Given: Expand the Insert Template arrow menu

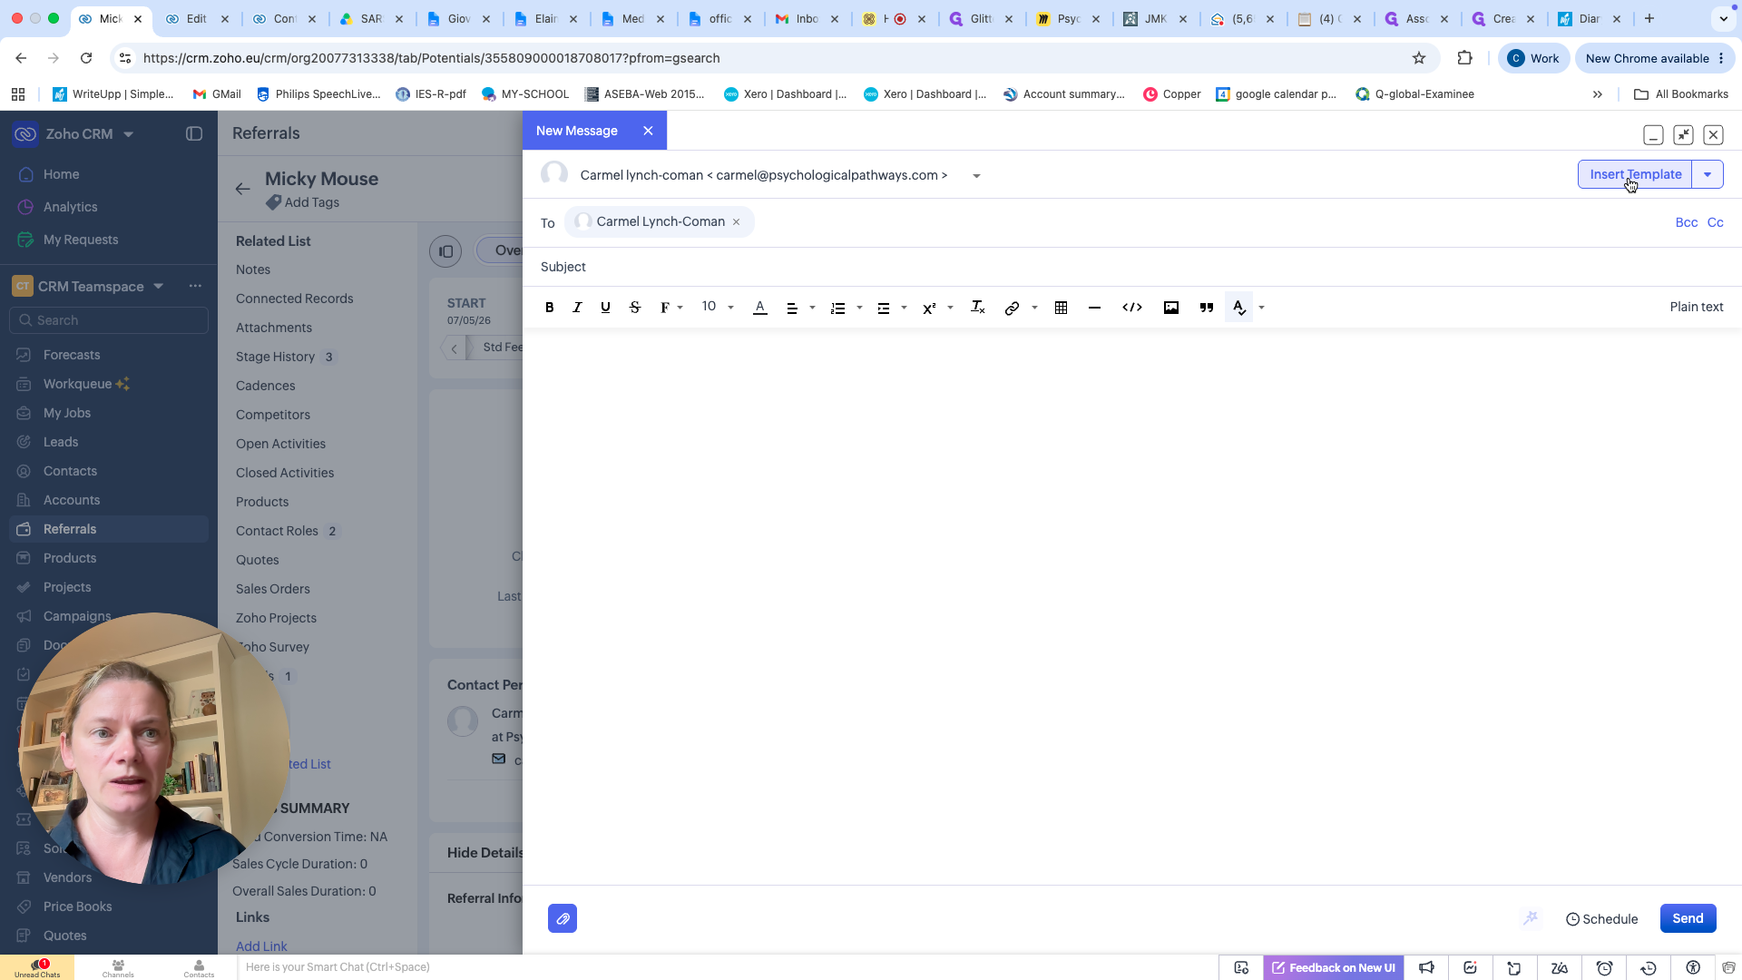Looking at the screenshot, I should (1708, 174).
